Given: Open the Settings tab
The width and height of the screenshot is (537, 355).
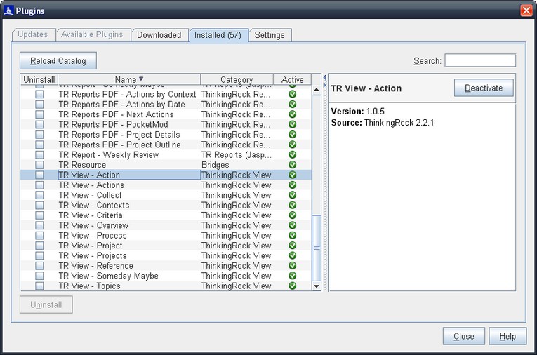Looking at the screenshot, I should (270, 35).
